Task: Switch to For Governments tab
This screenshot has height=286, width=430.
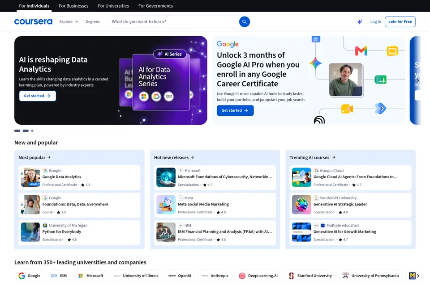Action: [x=155, y=6]
